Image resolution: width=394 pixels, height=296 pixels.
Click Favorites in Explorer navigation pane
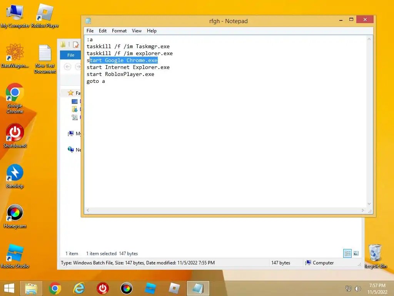[x=74, y=93]
